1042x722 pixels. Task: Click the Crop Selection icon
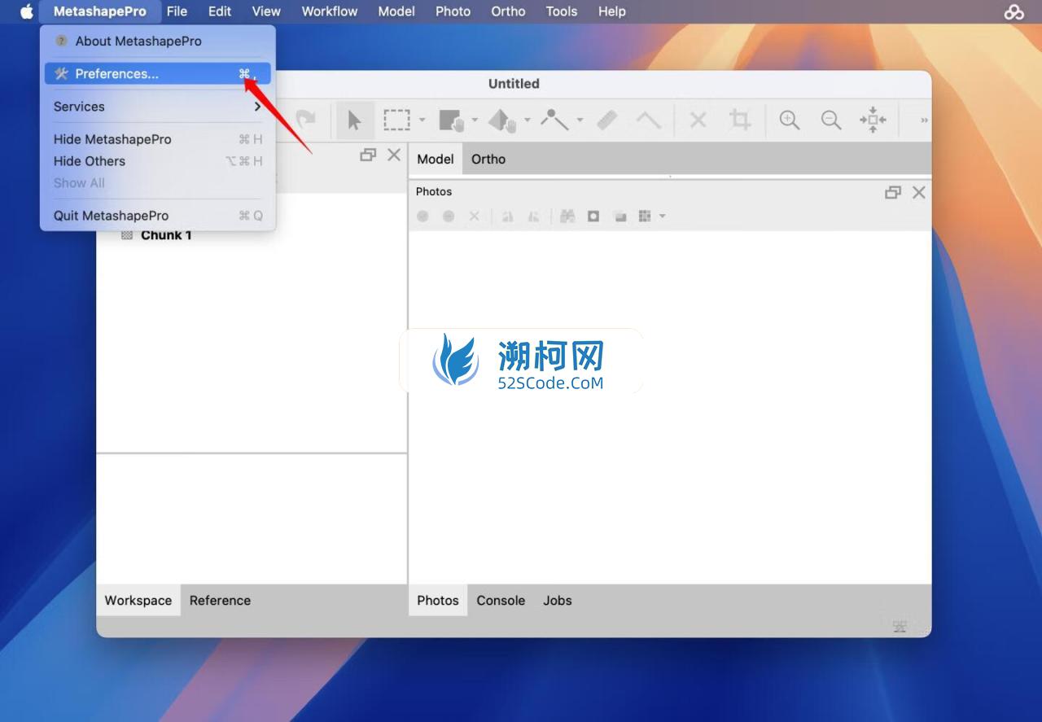point(739,120)
